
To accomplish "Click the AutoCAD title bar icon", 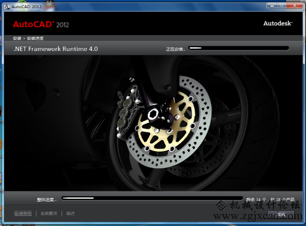I will tap(7, 7).
